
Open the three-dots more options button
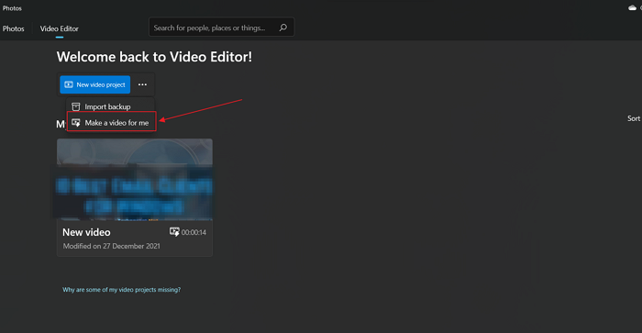pos(142,84)
